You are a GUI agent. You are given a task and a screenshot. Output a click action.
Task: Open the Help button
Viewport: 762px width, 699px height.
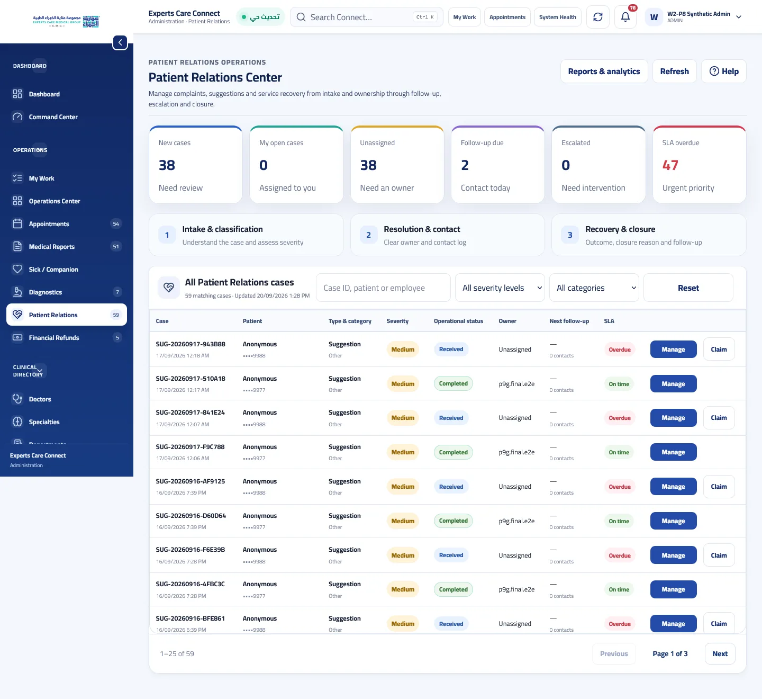(724, 71)
